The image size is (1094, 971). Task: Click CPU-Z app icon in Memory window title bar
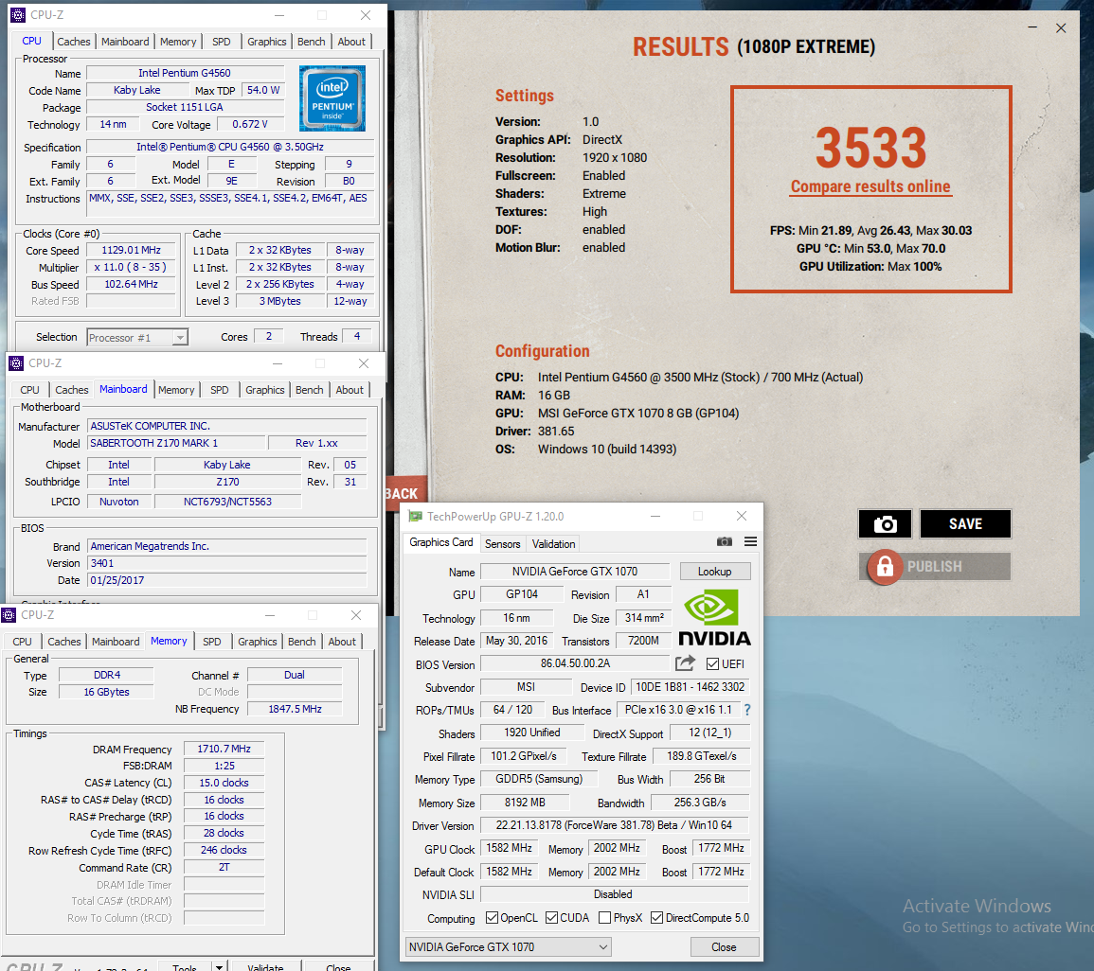(9, 615)
